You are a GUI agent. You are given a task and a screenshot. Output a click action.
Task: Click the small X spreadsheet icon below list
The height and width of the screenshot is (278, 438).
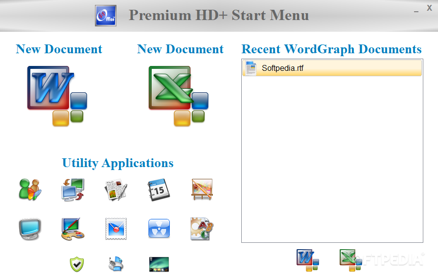click(x=350, y=260)
